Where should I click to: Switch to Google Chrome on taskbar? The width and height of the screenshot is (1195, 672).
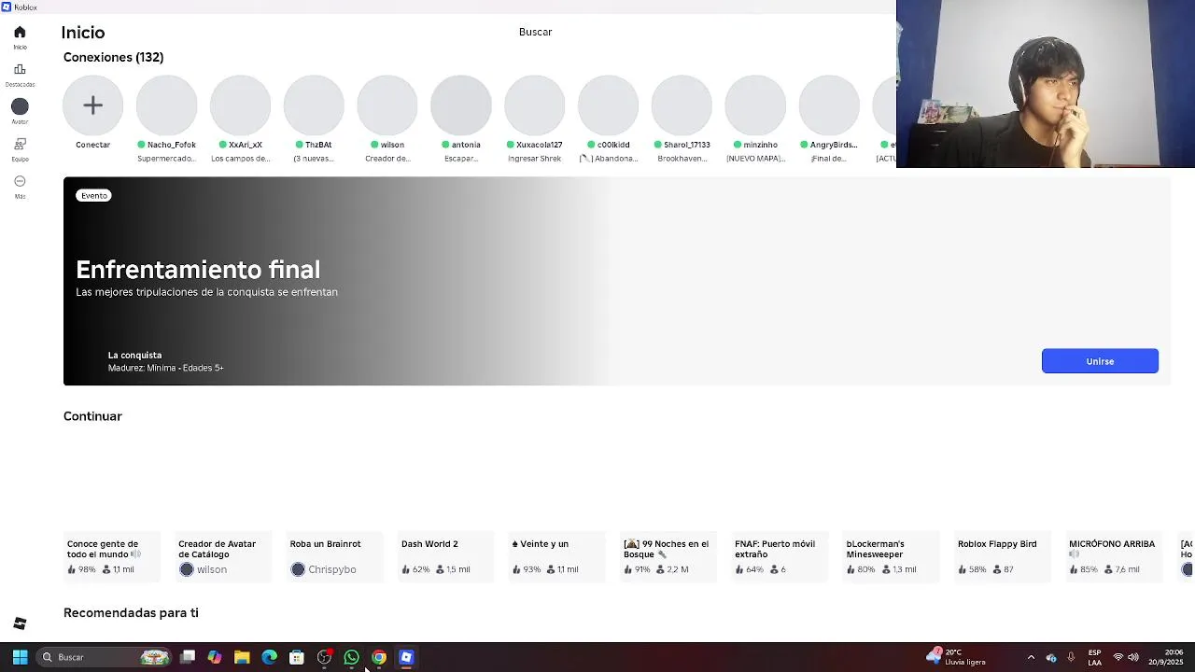tap(379, 657)
